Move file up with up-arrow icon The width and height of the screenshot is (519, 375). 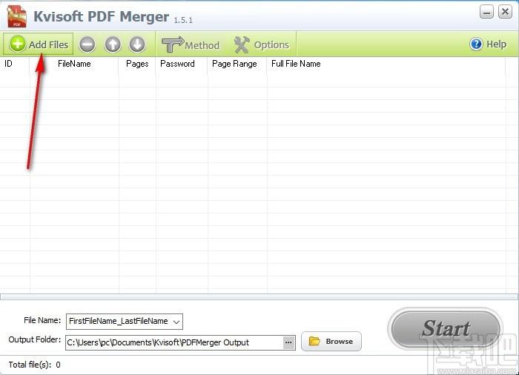click(113, 44)
